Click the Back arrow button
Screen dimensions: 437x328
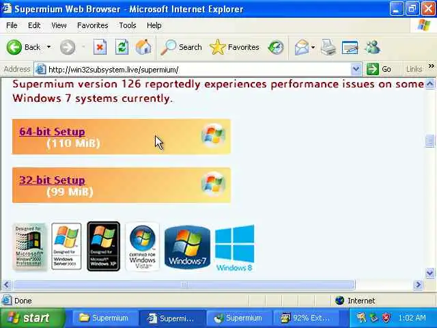[14, 47]
